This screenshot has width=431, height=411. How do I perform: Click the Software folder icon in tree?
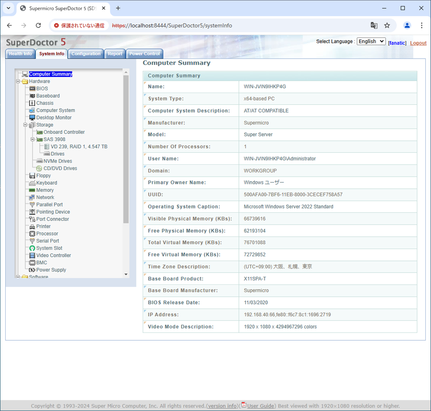tap(25, 277)
